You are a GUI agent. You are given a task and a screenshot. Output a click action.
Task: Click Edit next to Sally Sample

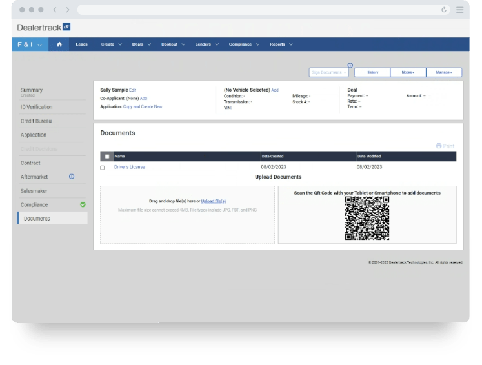tap(132, 90)
